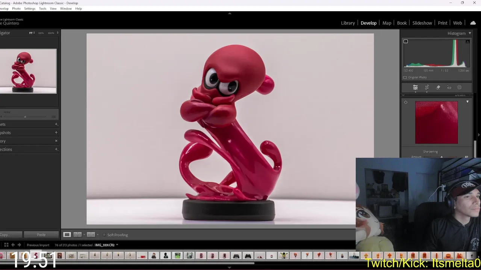Open the Reference view options dropdown

point(84,235)
